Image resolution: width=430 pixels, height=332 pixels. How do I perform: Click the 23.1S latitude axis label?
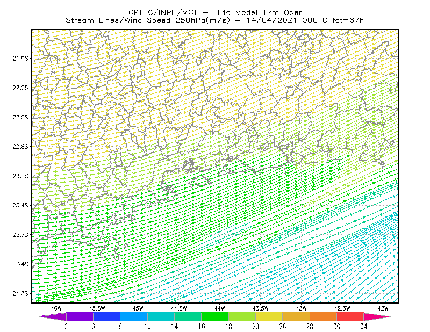[x=20, y=176]
